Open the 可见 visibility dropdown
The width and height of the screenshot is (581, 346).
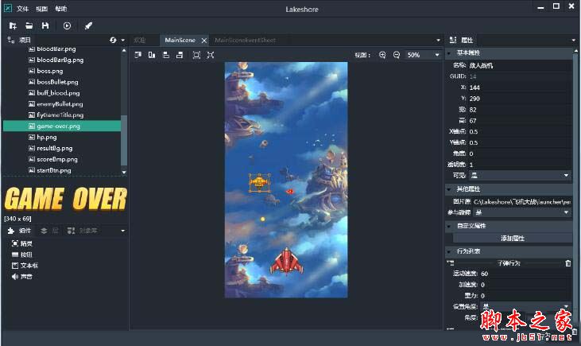click(520, 176)
